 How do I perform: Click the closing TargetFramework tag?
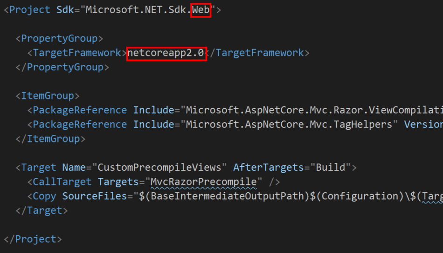(x=258, y=53)
